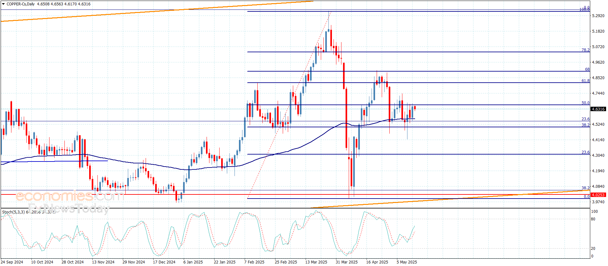
Task: Select the Stoch(5,3,3) indicator label
Action: point(13,212)
